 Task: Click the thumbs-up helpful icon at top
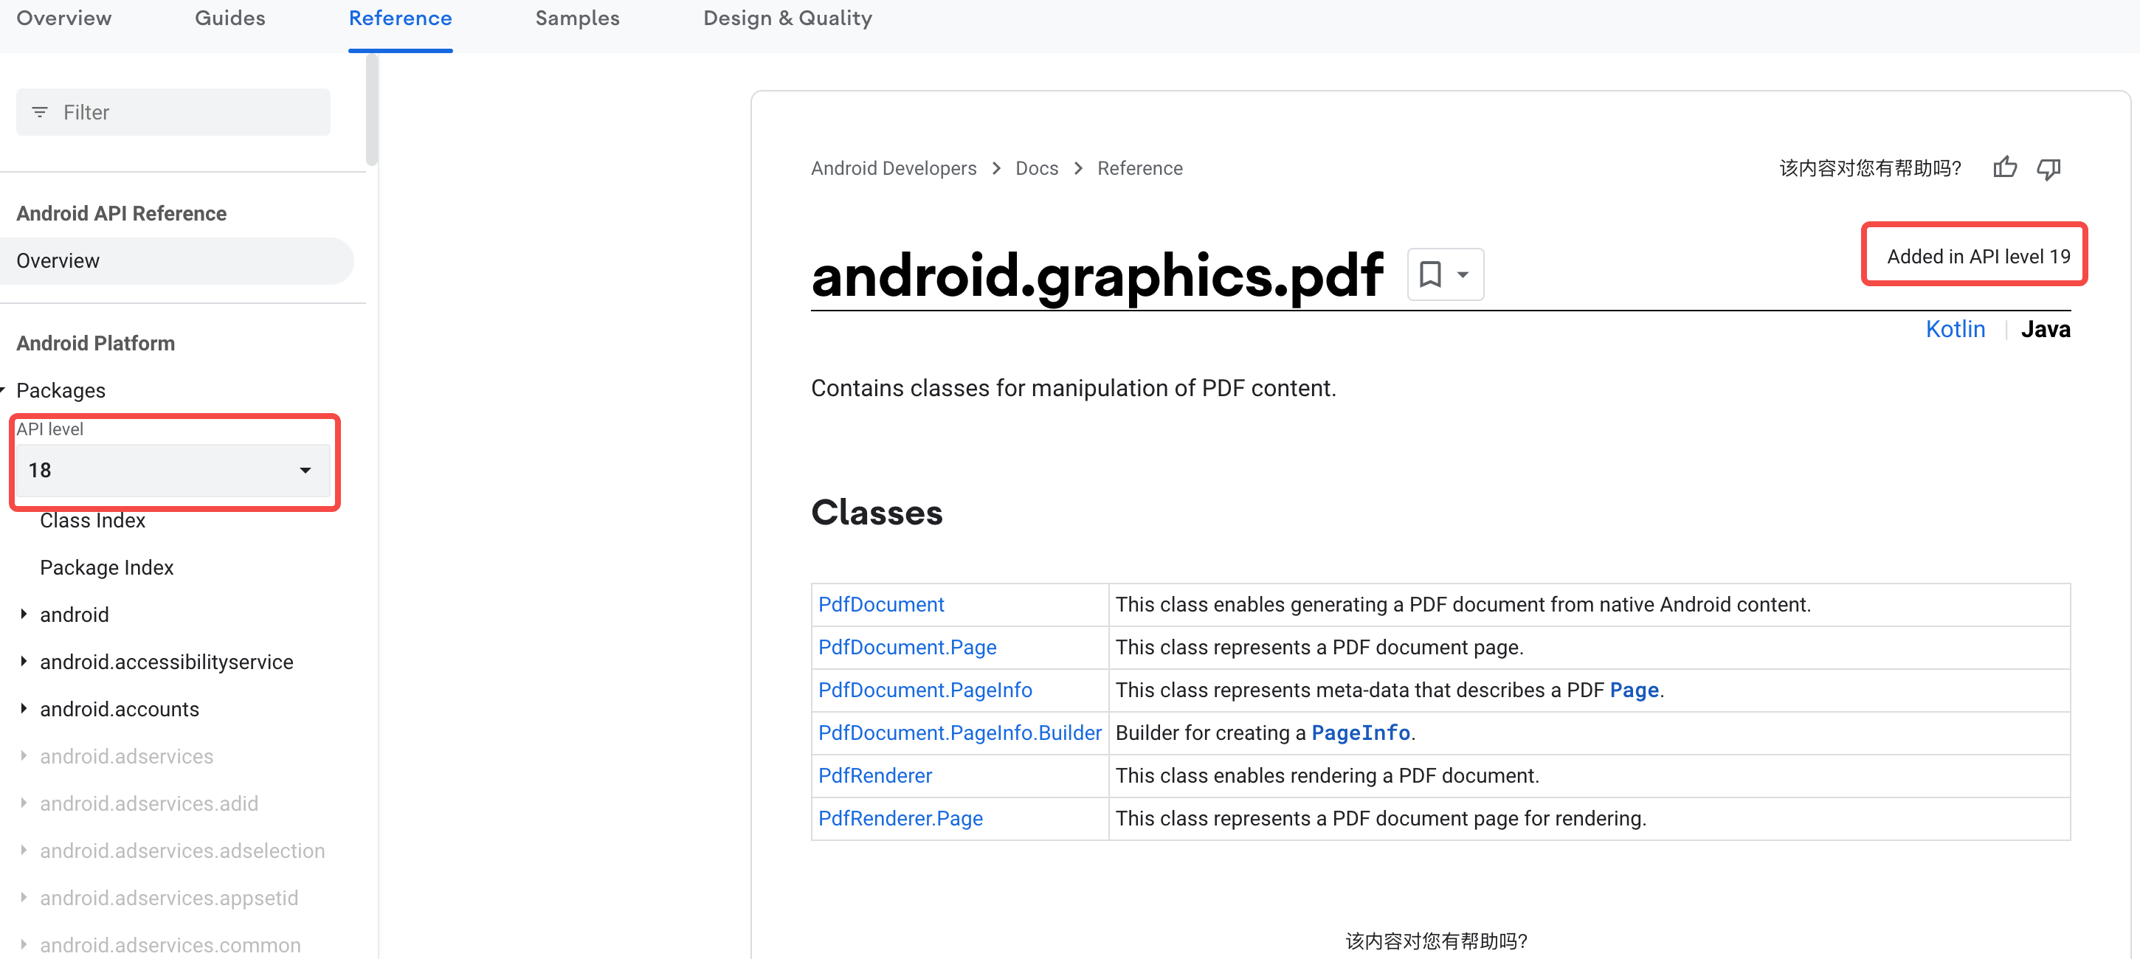(2004, 167)
